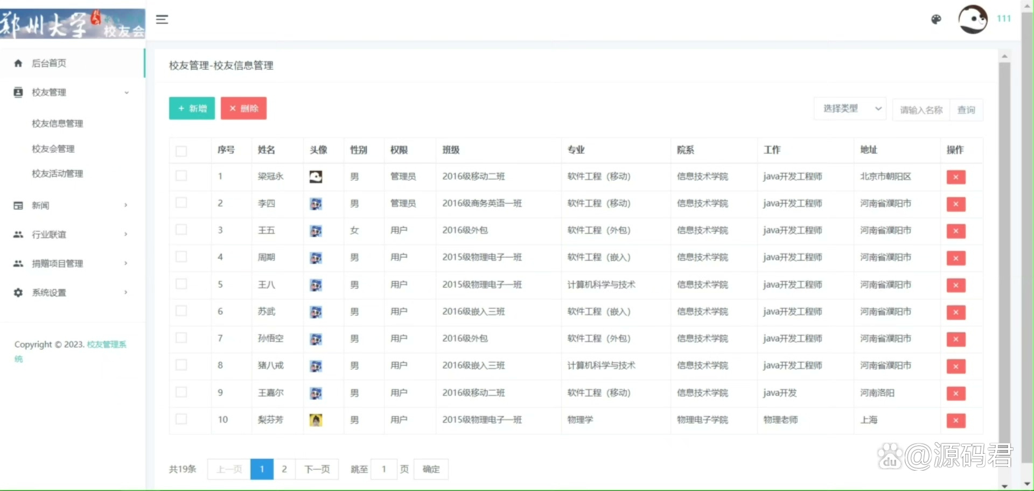Open avatar thumbnail of 梁冠永

point(316,177)
